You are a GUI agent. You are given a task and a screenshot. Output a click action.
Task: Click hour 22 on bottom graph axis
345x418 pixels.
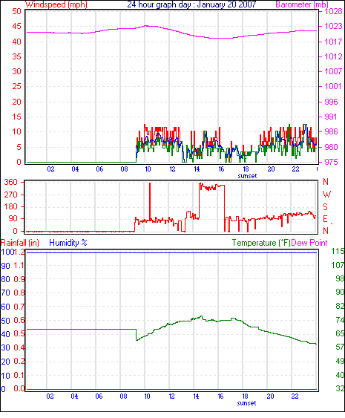click(x=295, y=396)
